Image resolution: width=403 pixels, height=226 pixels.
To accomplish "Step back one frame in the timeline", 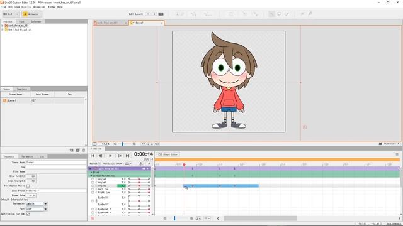I will (x=101, y=156).
